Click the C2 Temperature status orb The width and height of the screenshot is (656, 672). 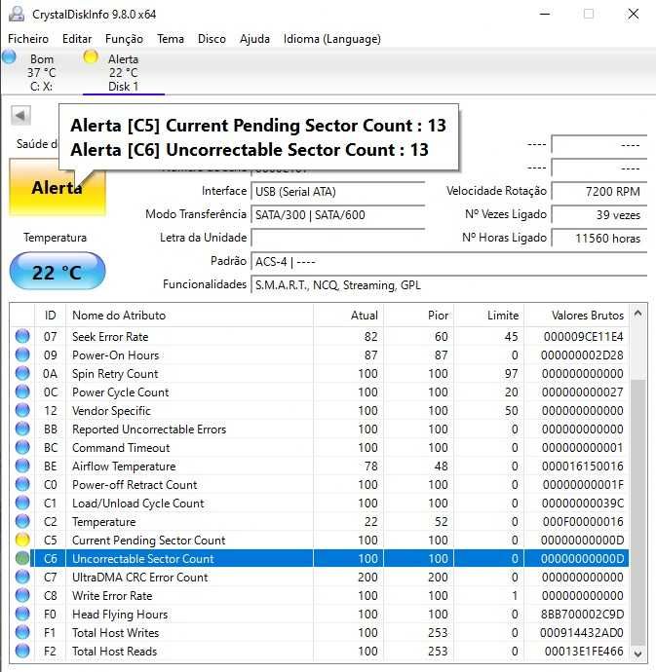pos(22,521)
